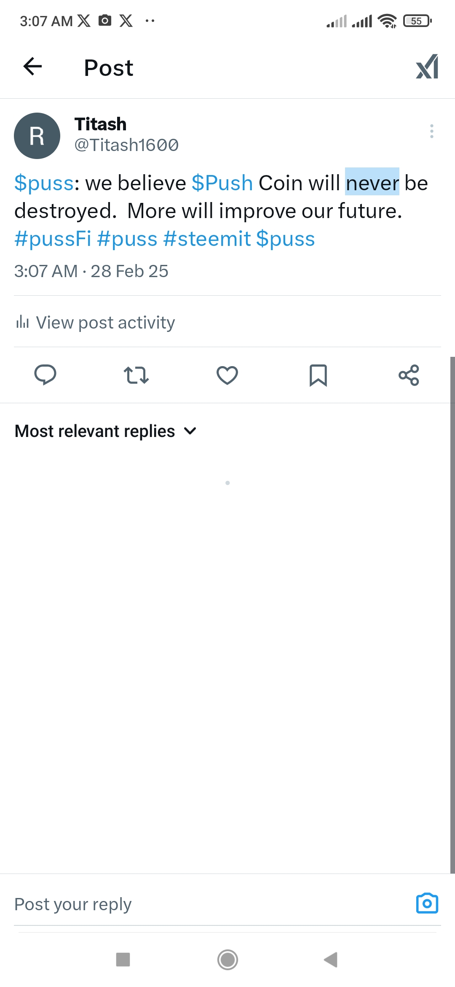Screen dimensions: 455x987
Task: Open the three-dot post options menu
Action: coord(431,131)
